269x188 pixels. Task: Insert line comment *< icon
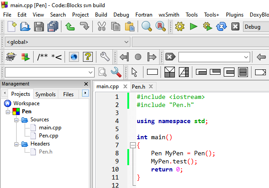coord(56,57)
